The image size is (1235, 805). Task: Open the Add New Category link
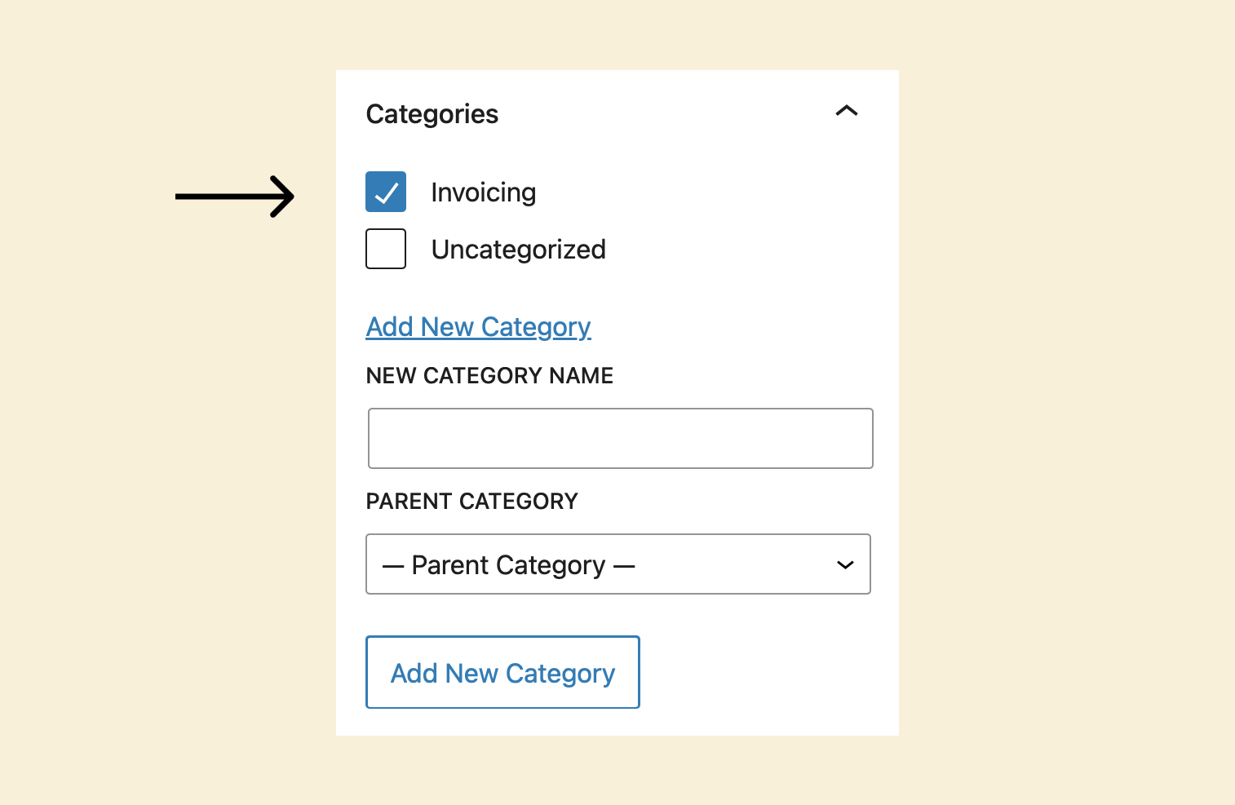tap(478, 327)
